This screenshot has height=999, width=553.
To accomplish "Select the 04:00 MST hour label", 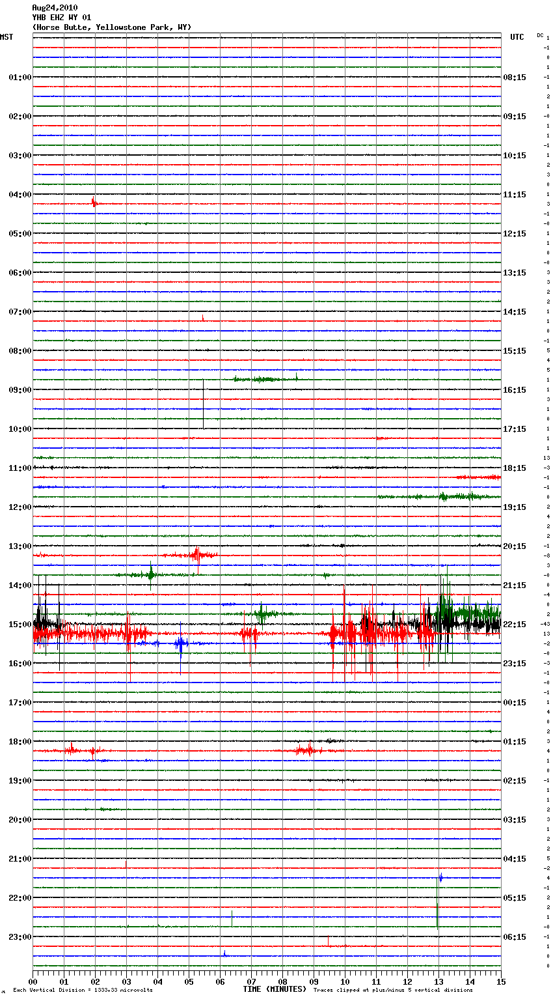I will (20, 195).
